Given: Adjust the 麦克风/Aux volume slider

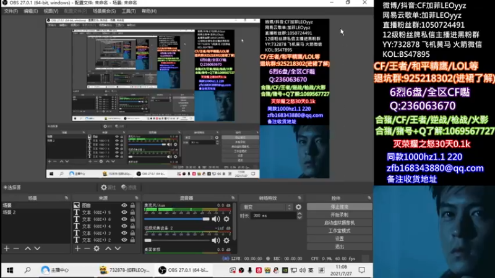Looking at the screenshot, I should point(177,219).
